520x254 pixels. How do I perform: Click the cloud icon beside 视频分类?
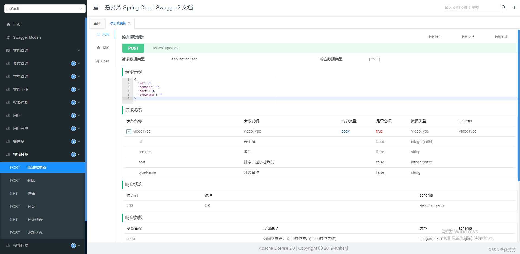coord(8,155)
